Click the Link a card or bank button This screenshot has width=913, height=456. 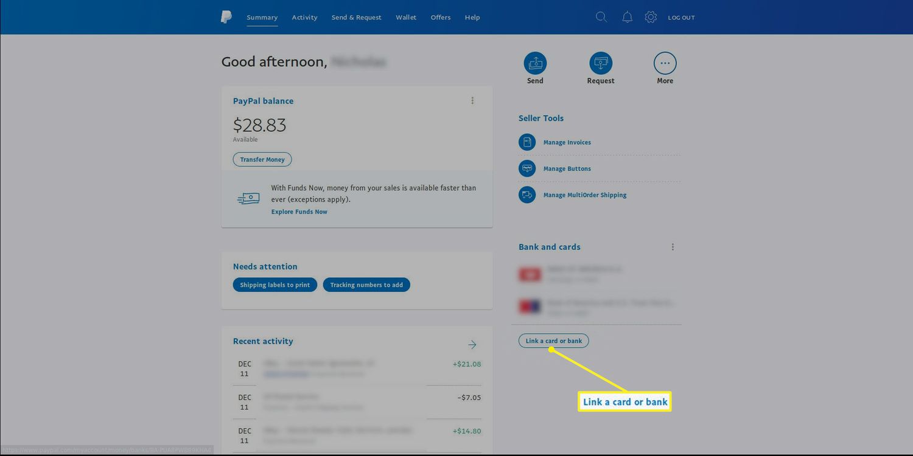[554, 340]
